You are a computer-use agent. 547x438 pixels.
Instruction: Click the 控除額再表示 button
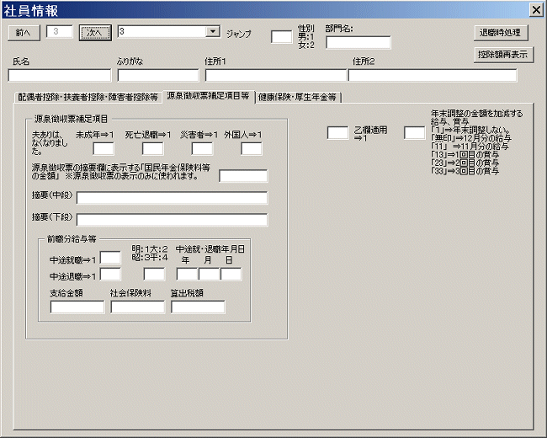(x=502, y=55)
